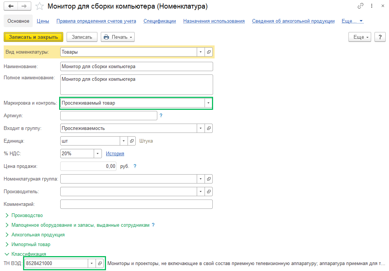Click the Записать button

(82, 37)
